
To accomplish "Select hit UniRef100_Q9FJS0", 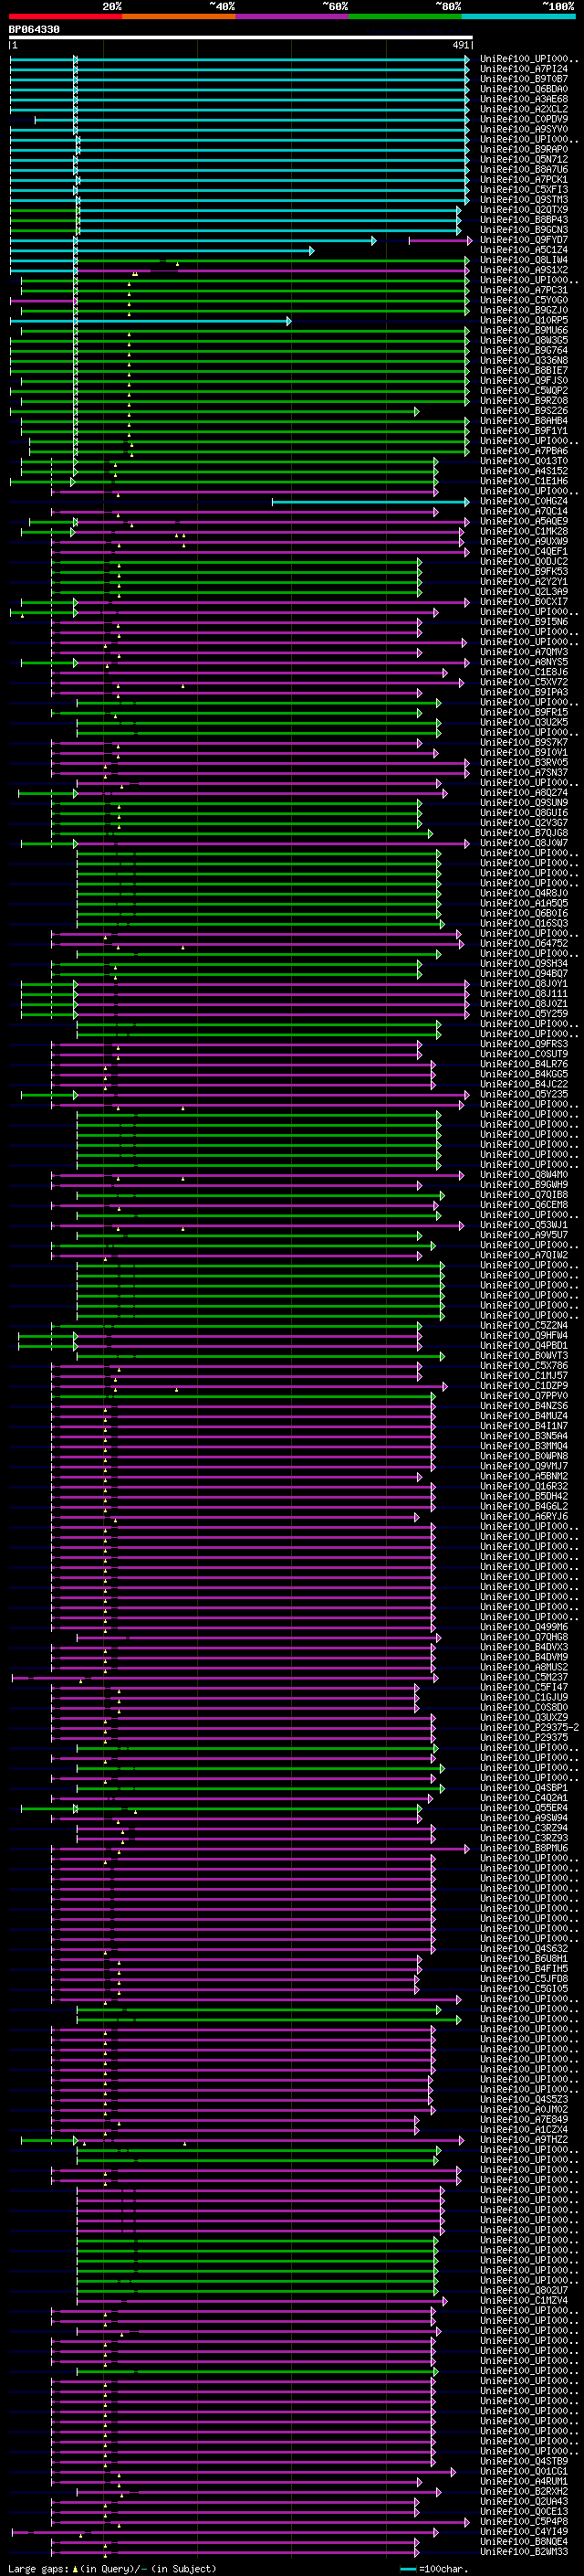I will pos(524,380).
